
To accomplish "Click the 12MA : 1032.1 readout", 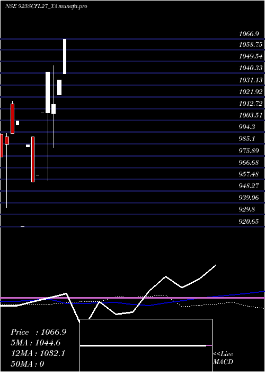I will pyautogui.click(x=38, y=353).
